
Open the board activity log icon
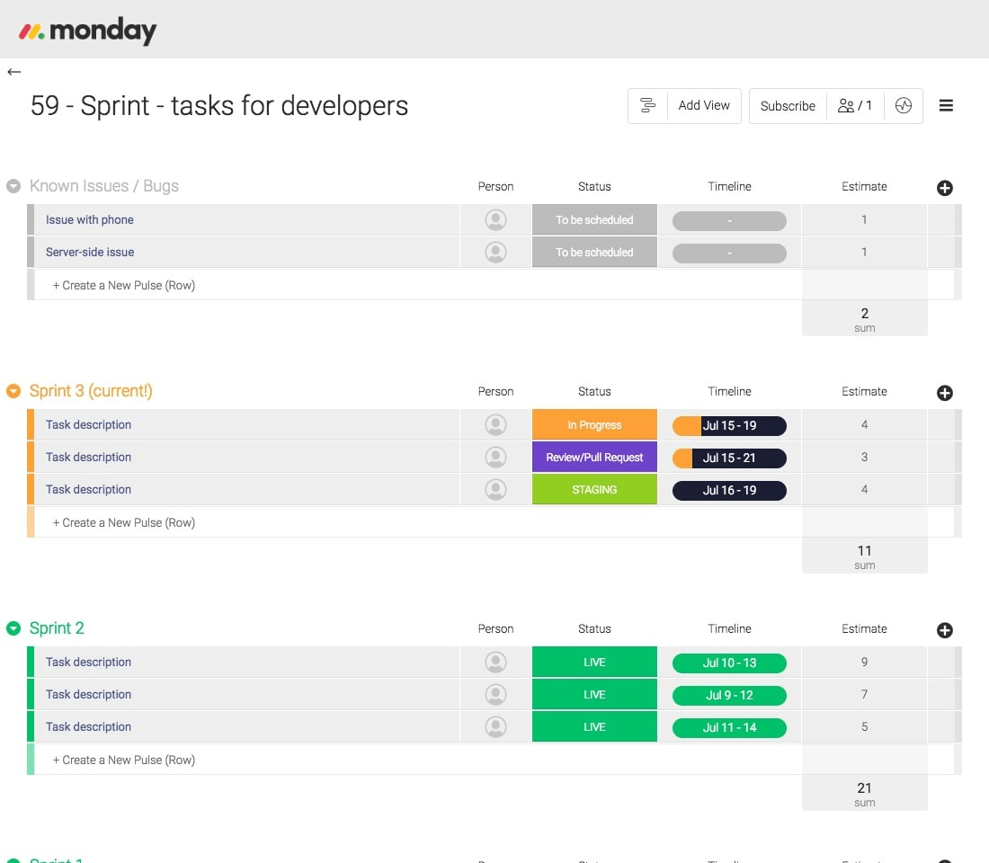904,105
